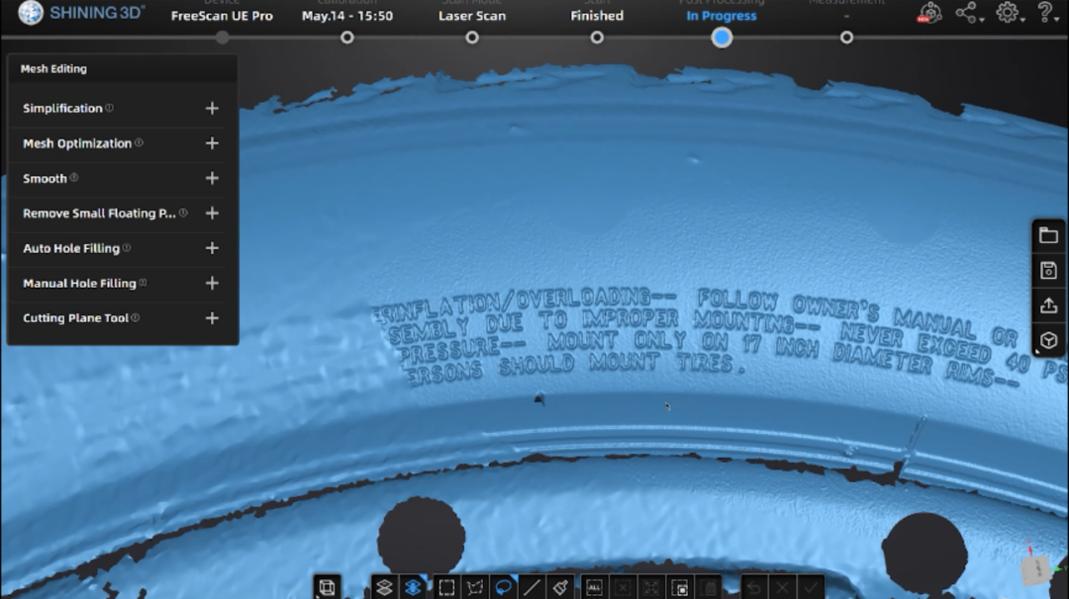The width and height of the screenshot is (1069, 599).
Task: Click the export upload icon
Action: (x=1048, y=305)
